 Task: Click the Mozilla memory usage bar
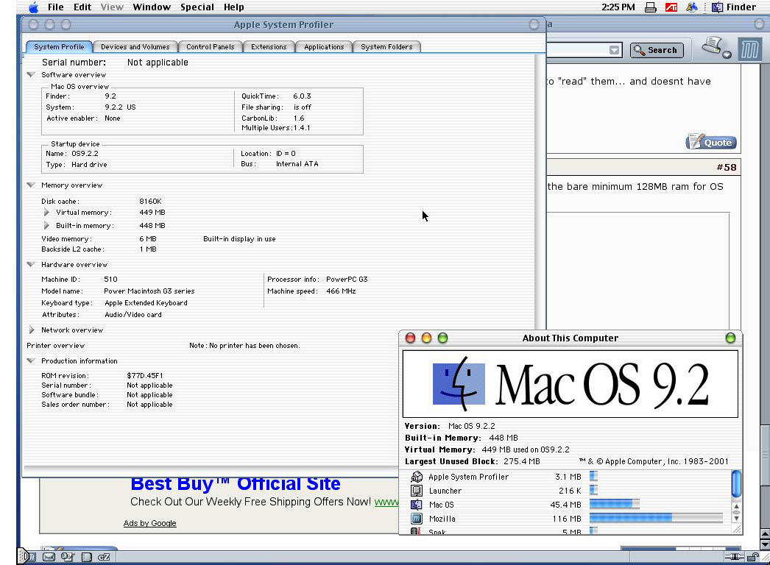pos(656,518)
